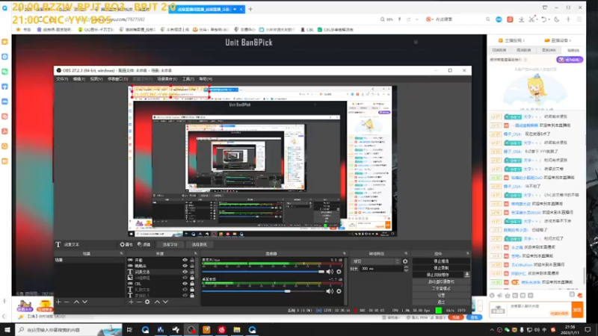Open source properties gear in Sources toolbar
This screenshot has height=336, width=598.
pyautogui.click(x=147, y=302)
